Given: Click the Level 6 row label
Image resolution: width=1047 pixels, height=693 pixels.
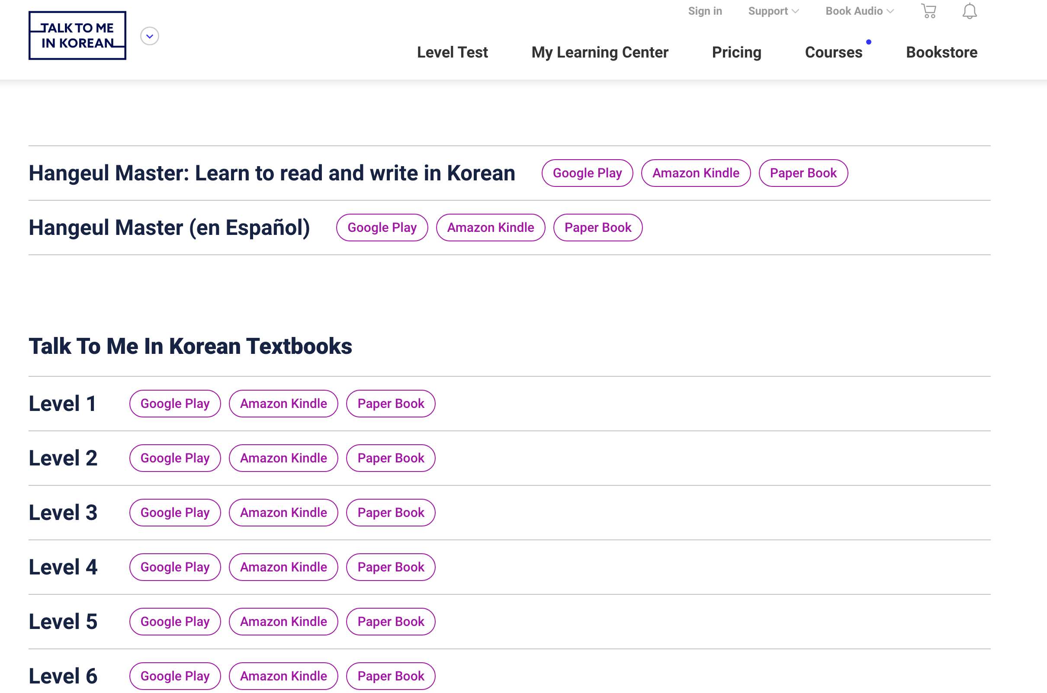Looking at the screenshot, I should 63,676.
